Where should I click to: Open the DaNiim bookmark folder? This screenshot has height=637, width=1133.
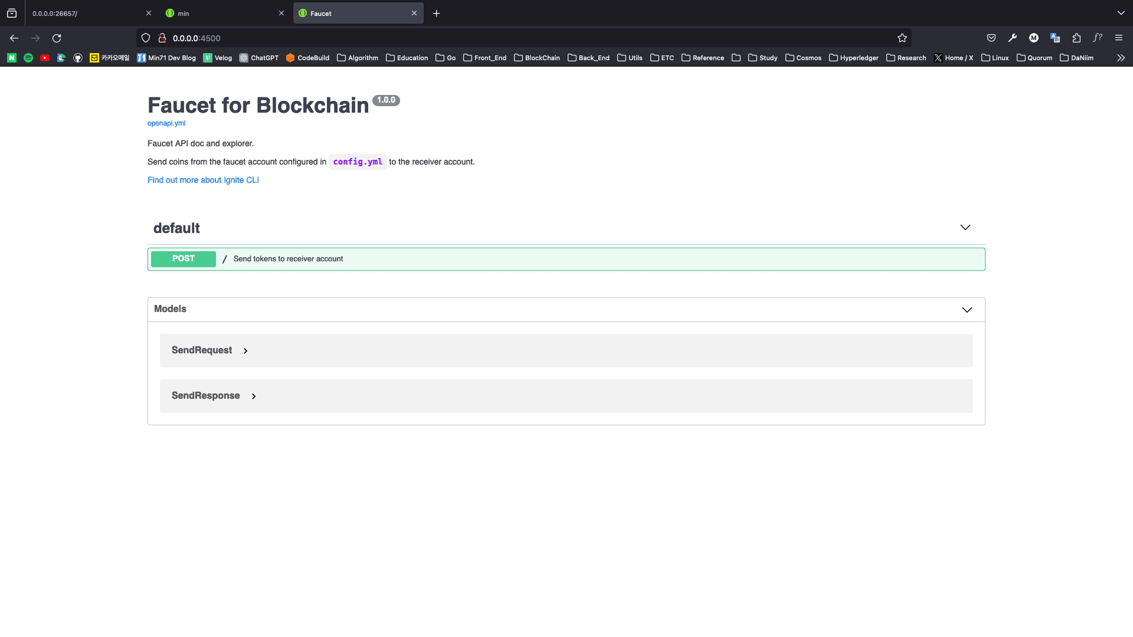pos(1077,58)
